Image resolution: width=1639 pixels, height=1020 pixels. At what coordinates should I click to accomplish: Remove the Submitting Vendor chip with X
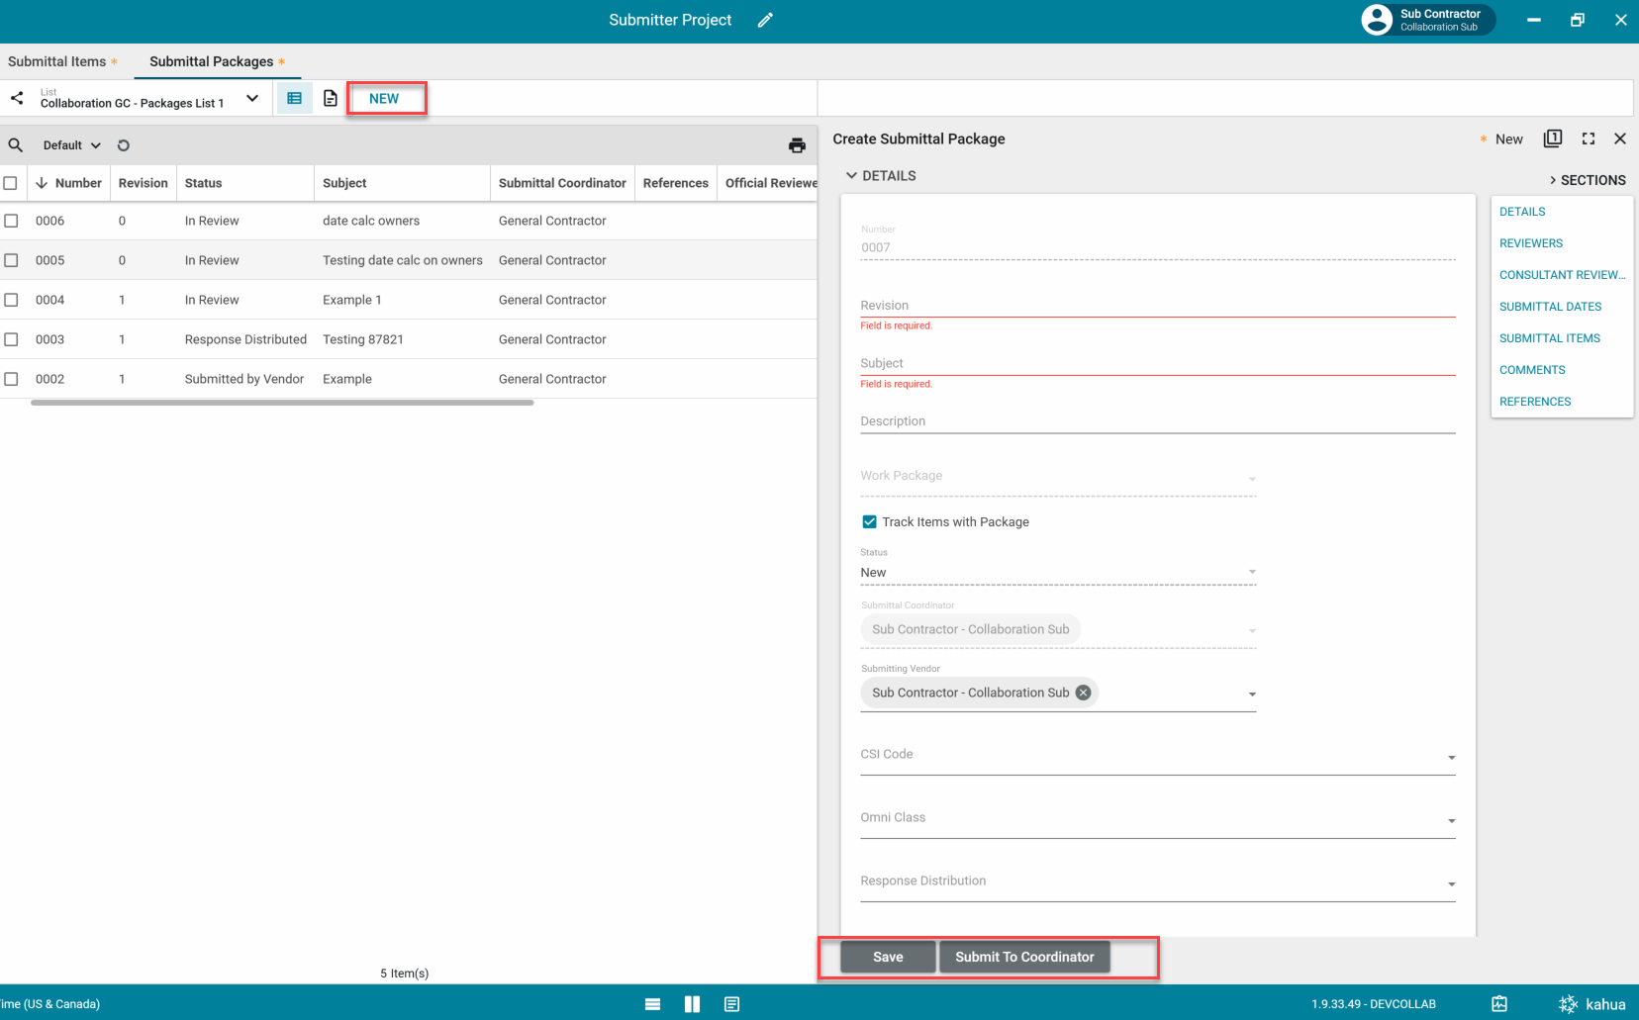click(x=1084, y=693)
